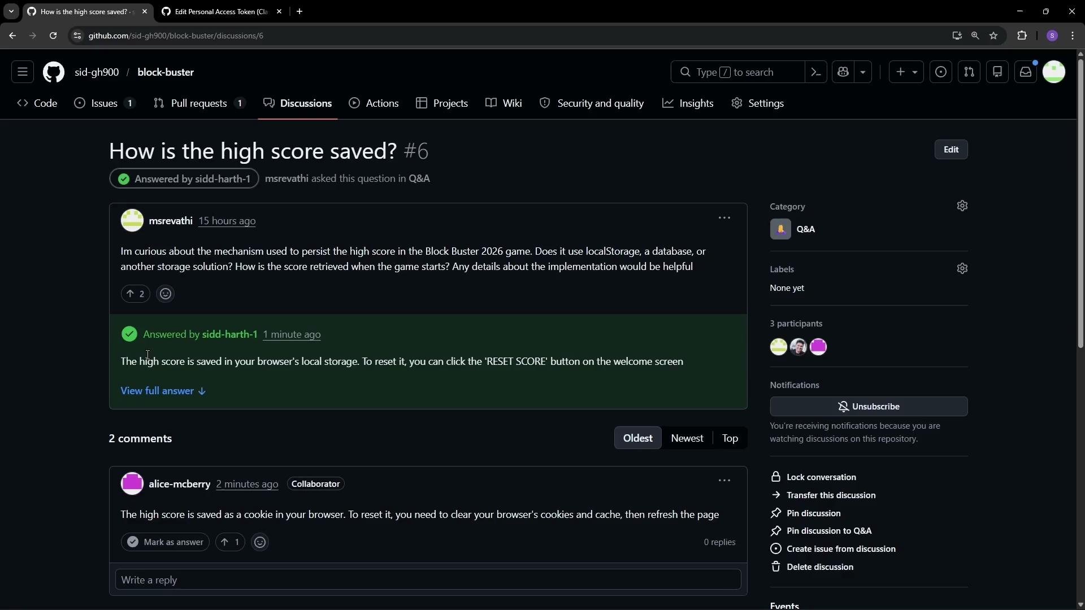Open the Projects tab
This screenshot has height=610, width=1085.
pos(442,103)
